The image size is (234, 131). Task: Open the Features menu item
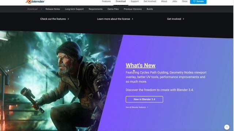106,1
